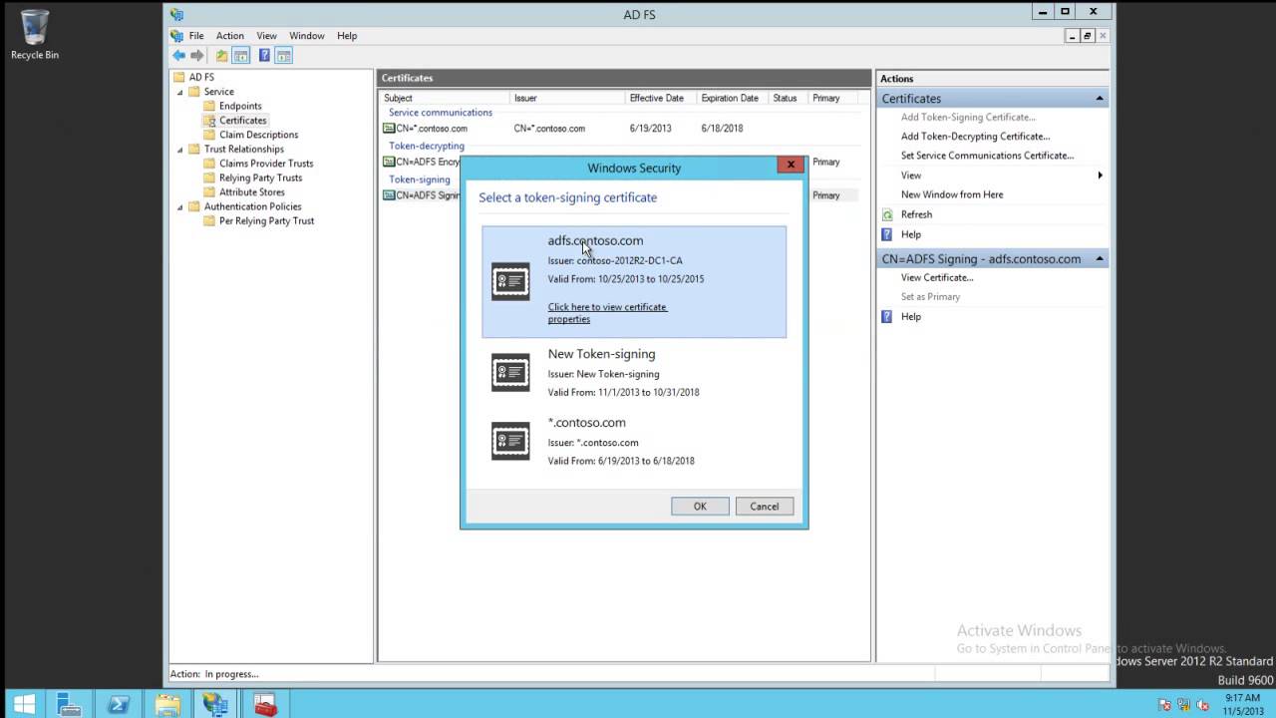Image resolution: width=1276 pixels, height=718 pixels.
Task: Select Claims Provider Trusts node
Action: 266,164
